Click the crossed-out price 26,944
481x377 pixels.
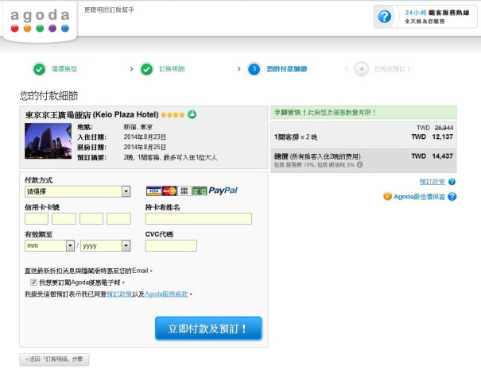(444, 128)
